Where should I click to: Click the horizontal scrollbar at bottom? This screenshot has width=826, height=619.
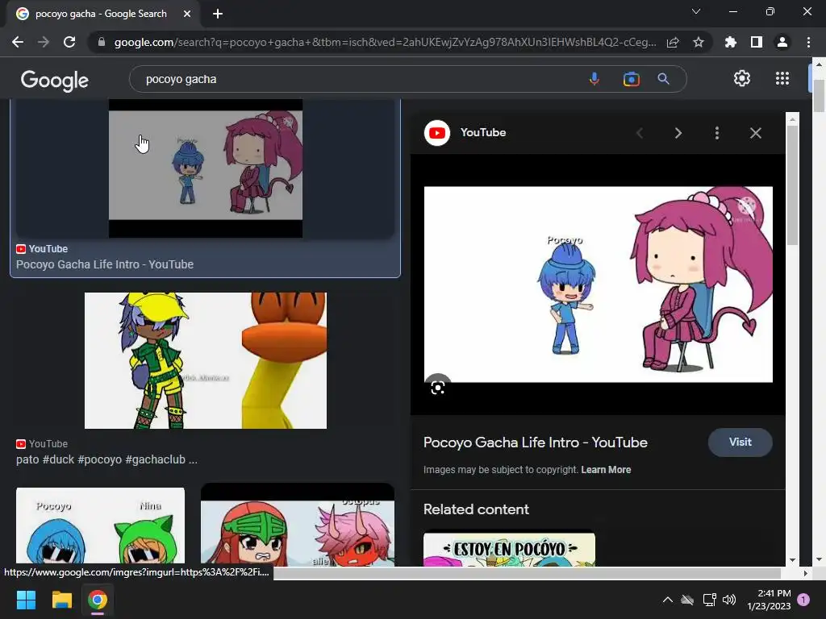(527, 573)
